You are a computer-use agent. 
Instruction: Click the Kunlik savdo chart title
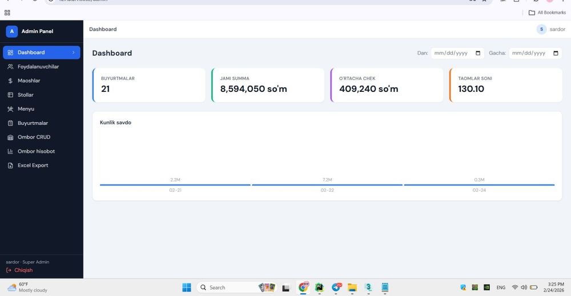(115, 123)
